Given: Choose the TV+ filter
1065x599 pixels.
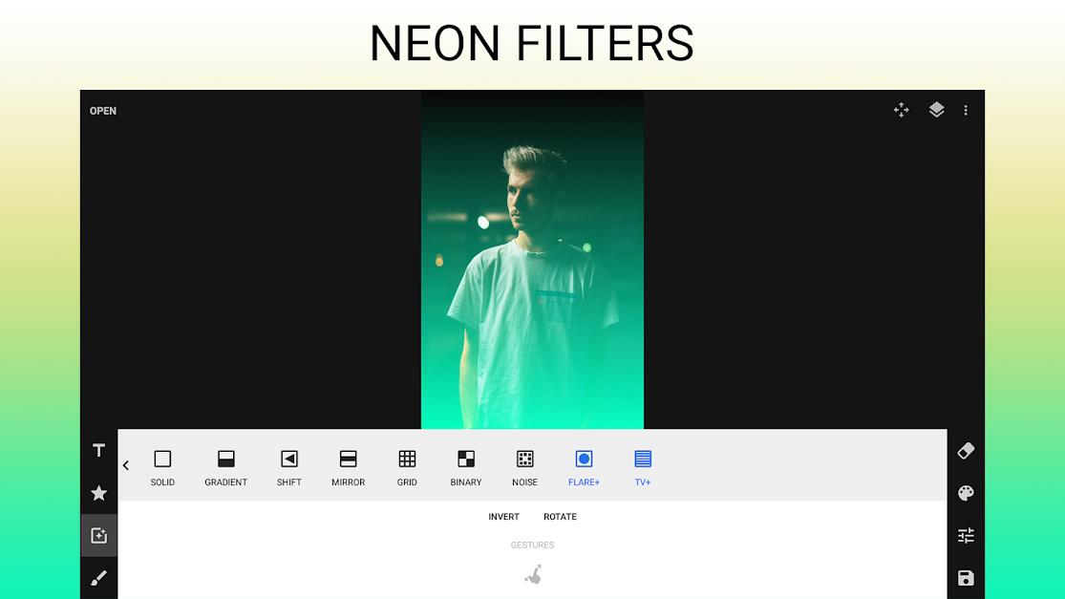Looking at the screenshot, I should pyautogui.click(x=643, y=468).
